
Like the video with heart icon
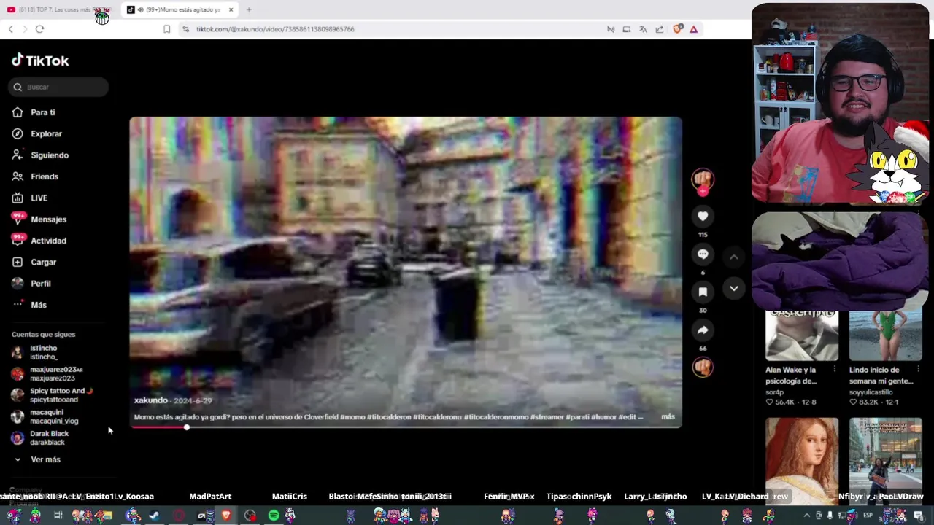pyautogui.click(x=703, y=216)
